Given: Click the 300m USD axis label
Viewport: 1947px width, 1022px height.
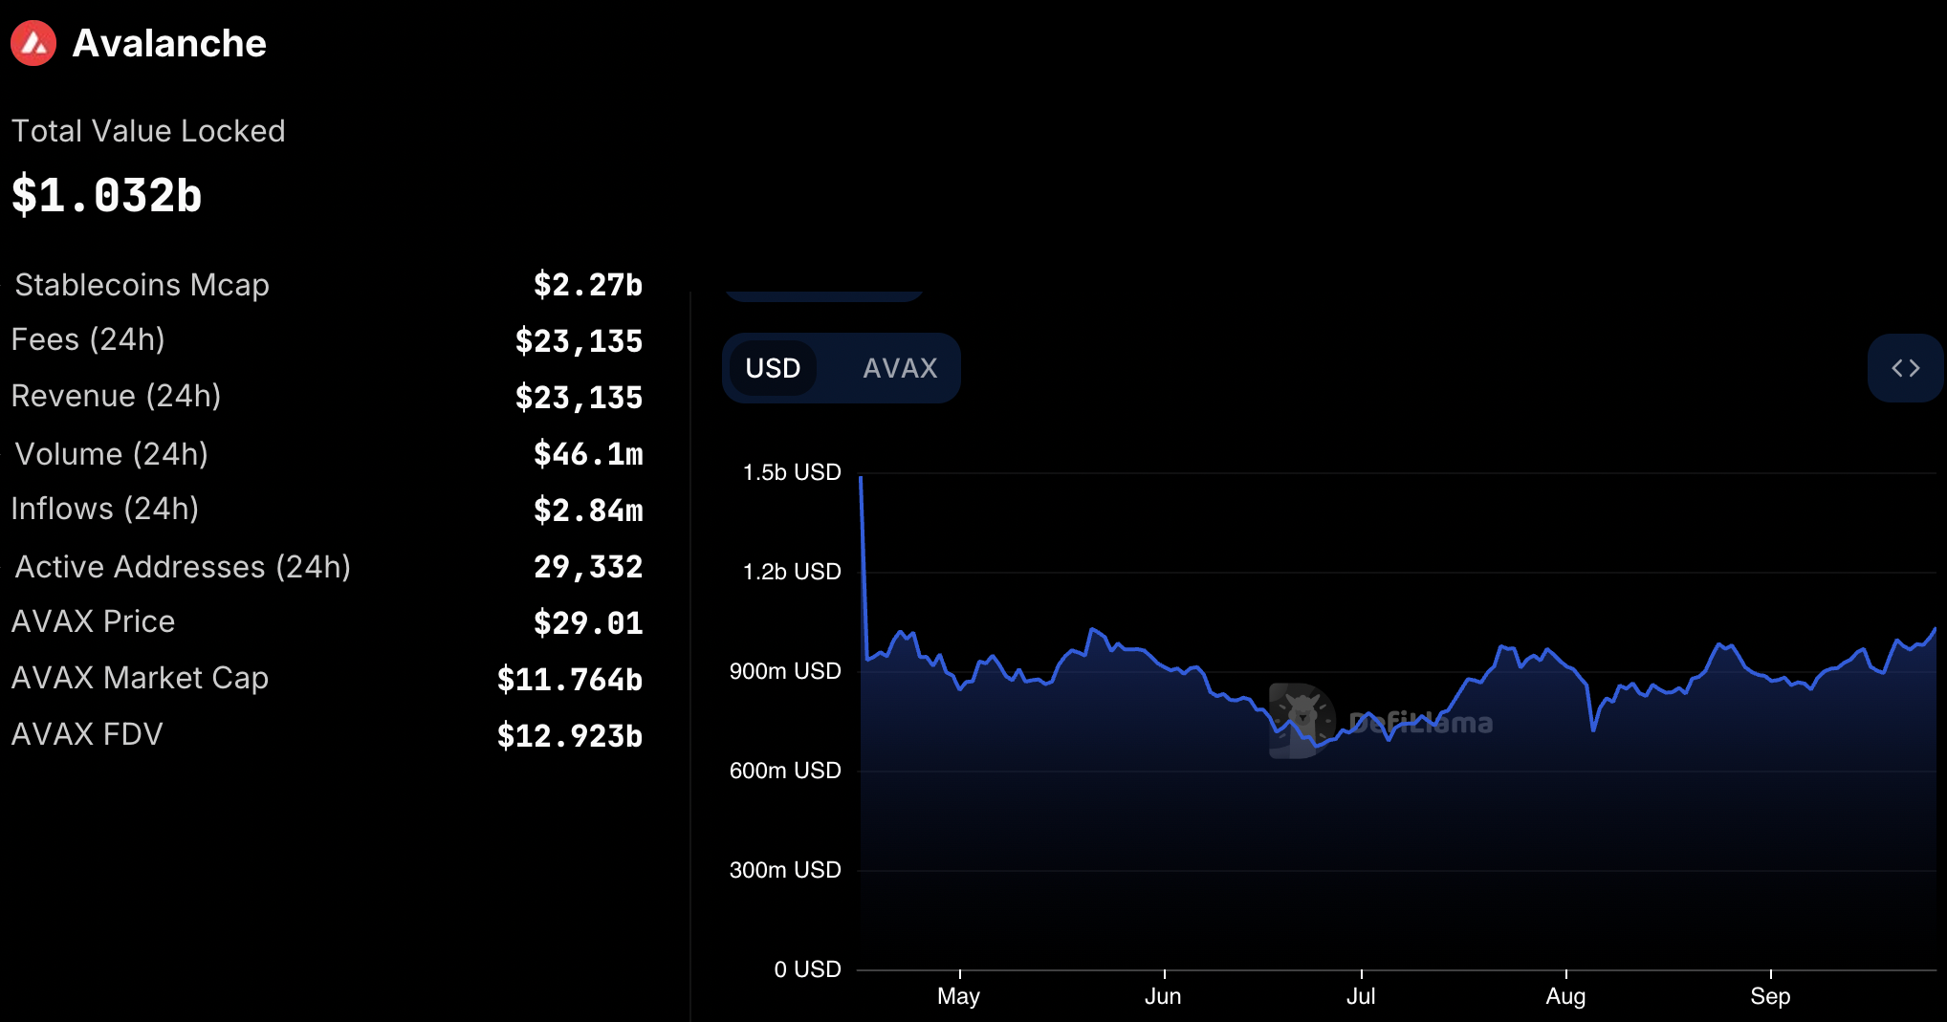Looking at the screenshot, I should point(785,870).
